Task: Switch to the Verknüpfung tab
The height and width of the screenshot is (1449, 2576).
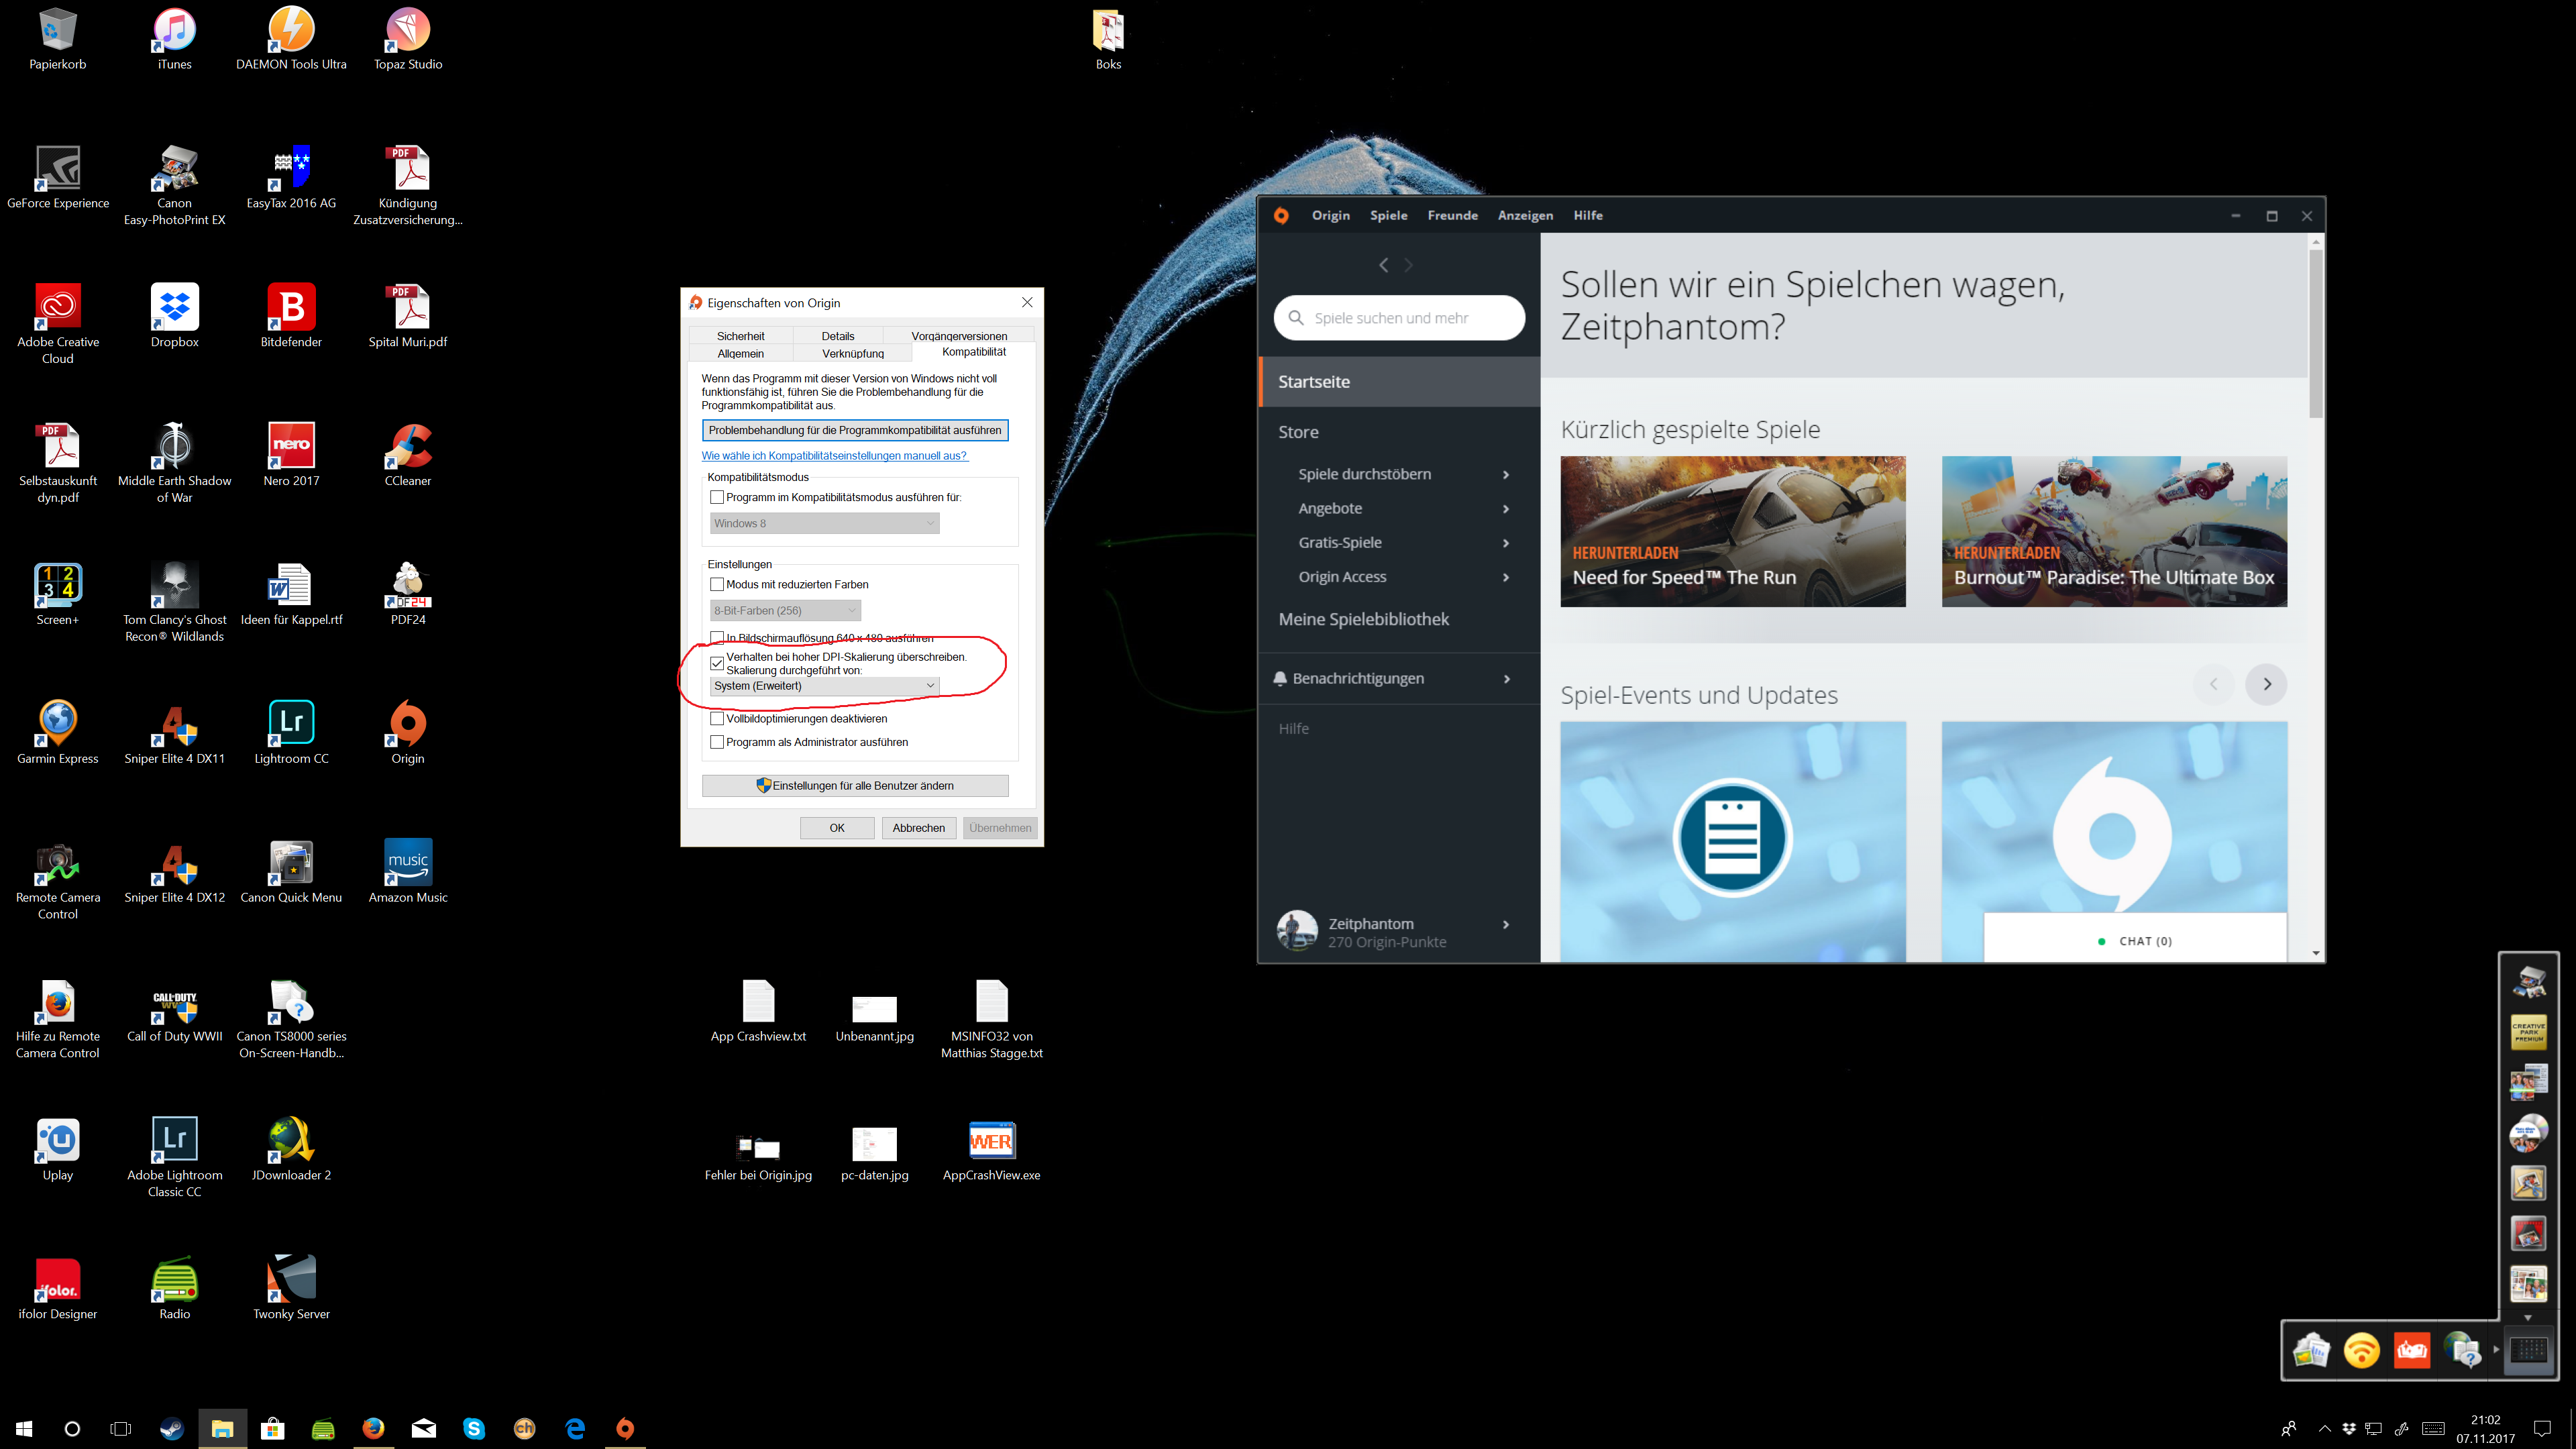Action: coord(852,353)
